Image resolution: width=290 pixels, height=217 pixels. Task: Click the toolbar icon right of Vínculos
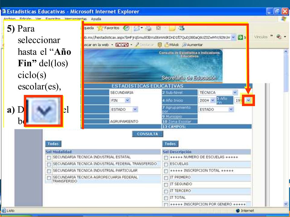[x=279, y=37]
